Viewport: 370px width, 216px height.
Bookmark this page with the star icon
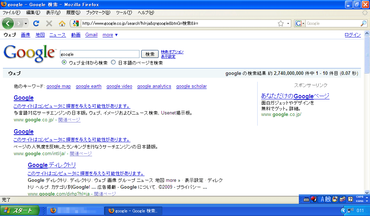tap(280, 23)
